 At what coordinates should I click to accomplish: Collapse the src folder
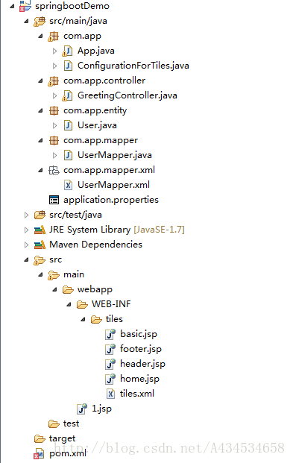coord(26,260)
